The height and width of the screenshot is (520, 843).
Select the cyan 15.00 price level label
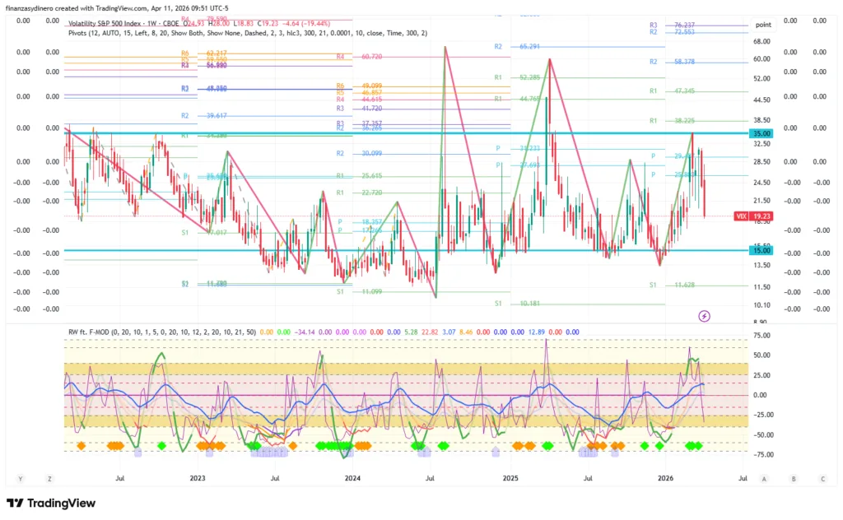pyautogui.click(x=761, y=251)
